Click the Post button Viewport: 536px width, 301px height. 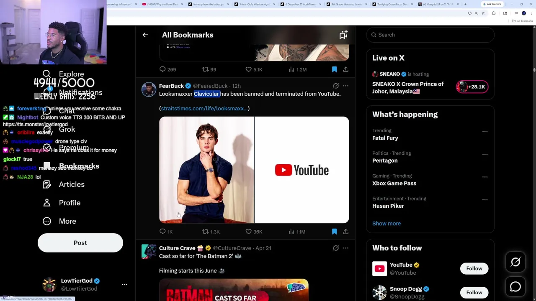pos(80,243)
